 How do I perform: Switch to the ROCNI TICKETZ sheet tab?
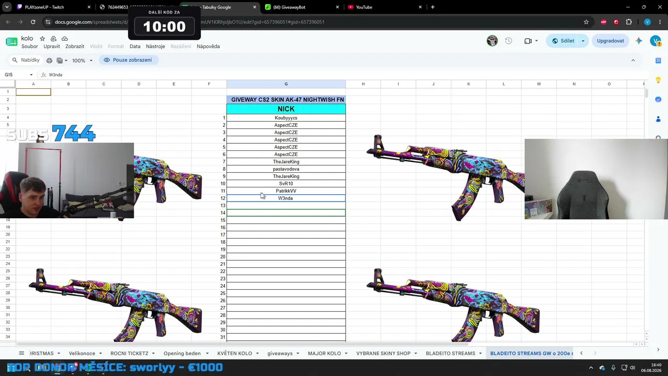coord(129,354)
